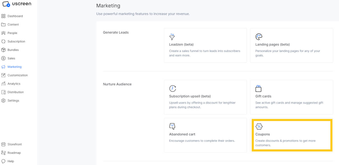Screen dimensions: 339x165
Task: Click the Distribution icon in sidebar
Action: point(3,92)
